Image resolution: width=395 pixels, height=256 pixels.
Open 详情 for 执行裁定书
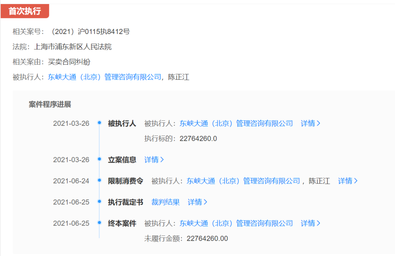(197, 202)
